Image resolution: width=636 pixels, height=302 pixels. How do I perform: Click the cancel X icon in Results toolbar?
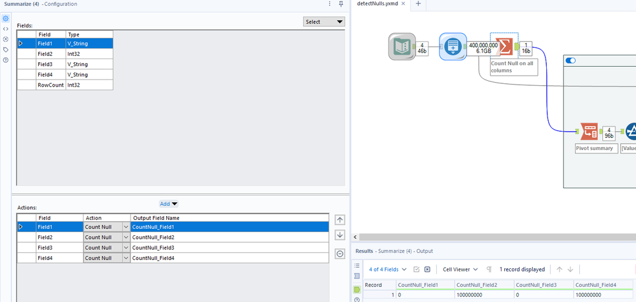tap(427, 269)
